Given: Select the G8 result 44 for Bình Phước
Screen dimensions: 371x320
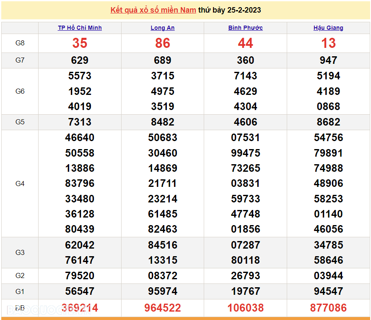Looking at the screenshot, I should coord(245,43).
